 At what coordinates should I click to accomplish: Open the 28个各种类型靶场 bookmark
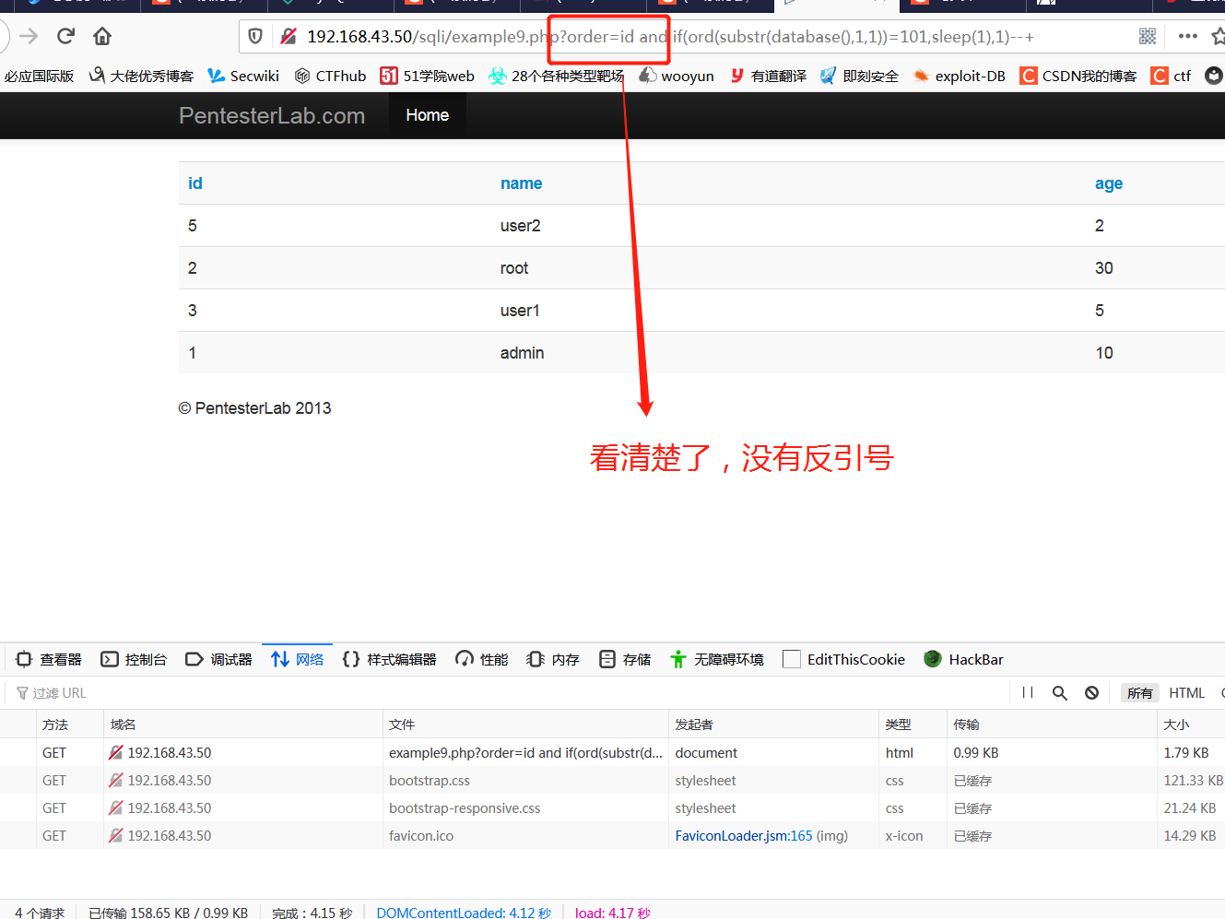point(557,76)
